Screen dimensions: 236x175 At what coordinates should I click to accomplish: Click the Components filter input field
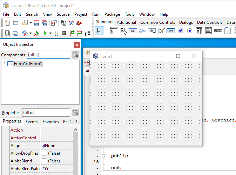pyautogui.click(x=48, y=55)
